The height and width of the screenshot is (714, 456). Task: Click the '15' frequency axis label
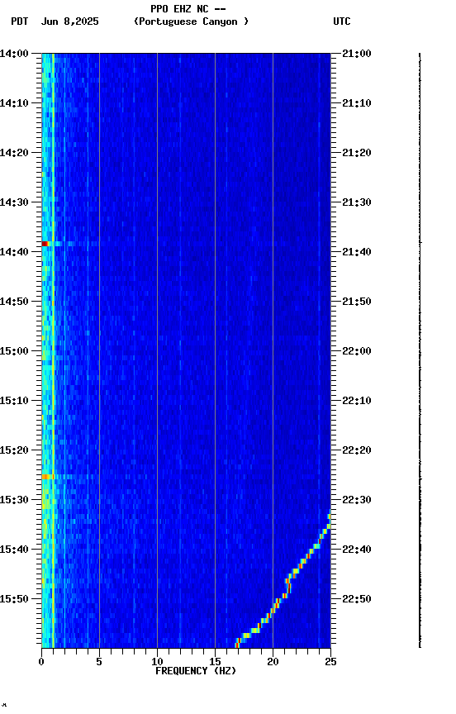click(x=215, y=662)
